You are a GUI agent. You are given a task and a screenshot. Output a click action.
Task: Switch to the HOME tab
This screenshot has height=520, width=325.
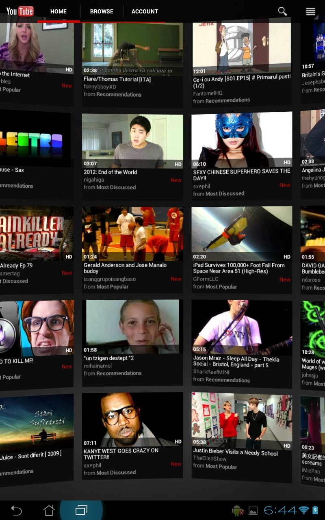(58, 11)
